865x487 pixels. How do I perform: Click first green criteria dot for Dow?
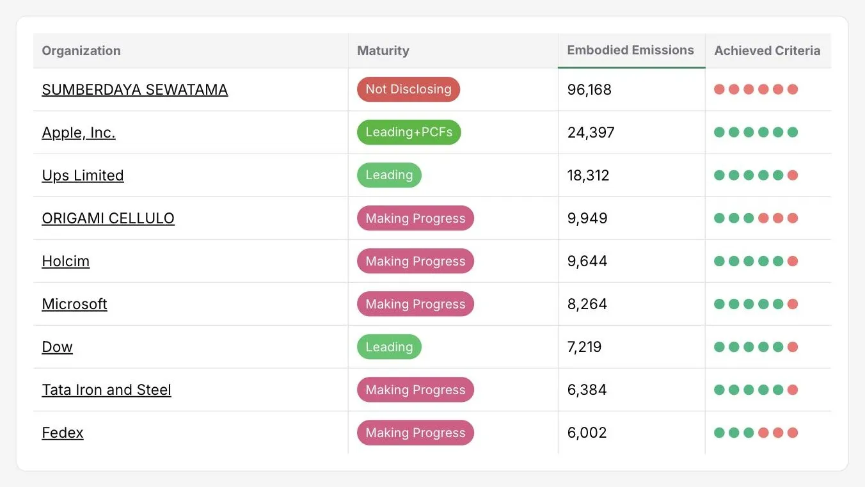click(719, 347)
